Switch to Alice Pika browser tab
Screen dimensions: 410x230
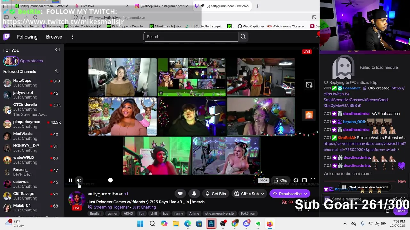coord(102,6)
